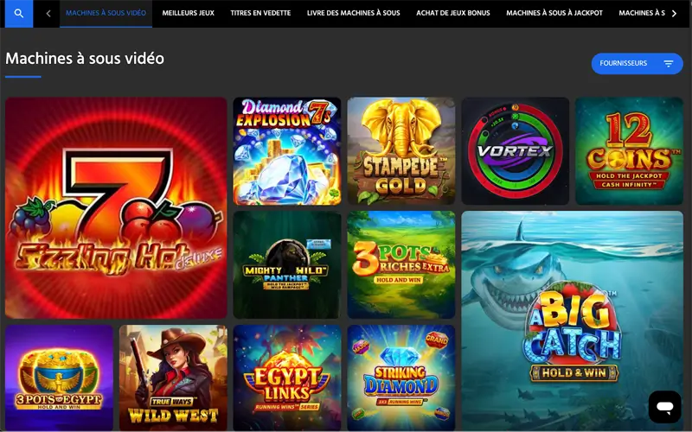Image resolution: width=692 pixels, height=432 pixels.
Task: Open the chat bubble widget
Action: [x=664, y=406]
